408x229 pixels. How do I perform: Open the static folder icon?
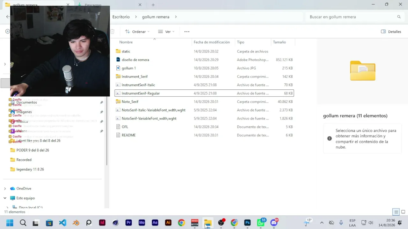pyautogui.click(x=118, y=51)
